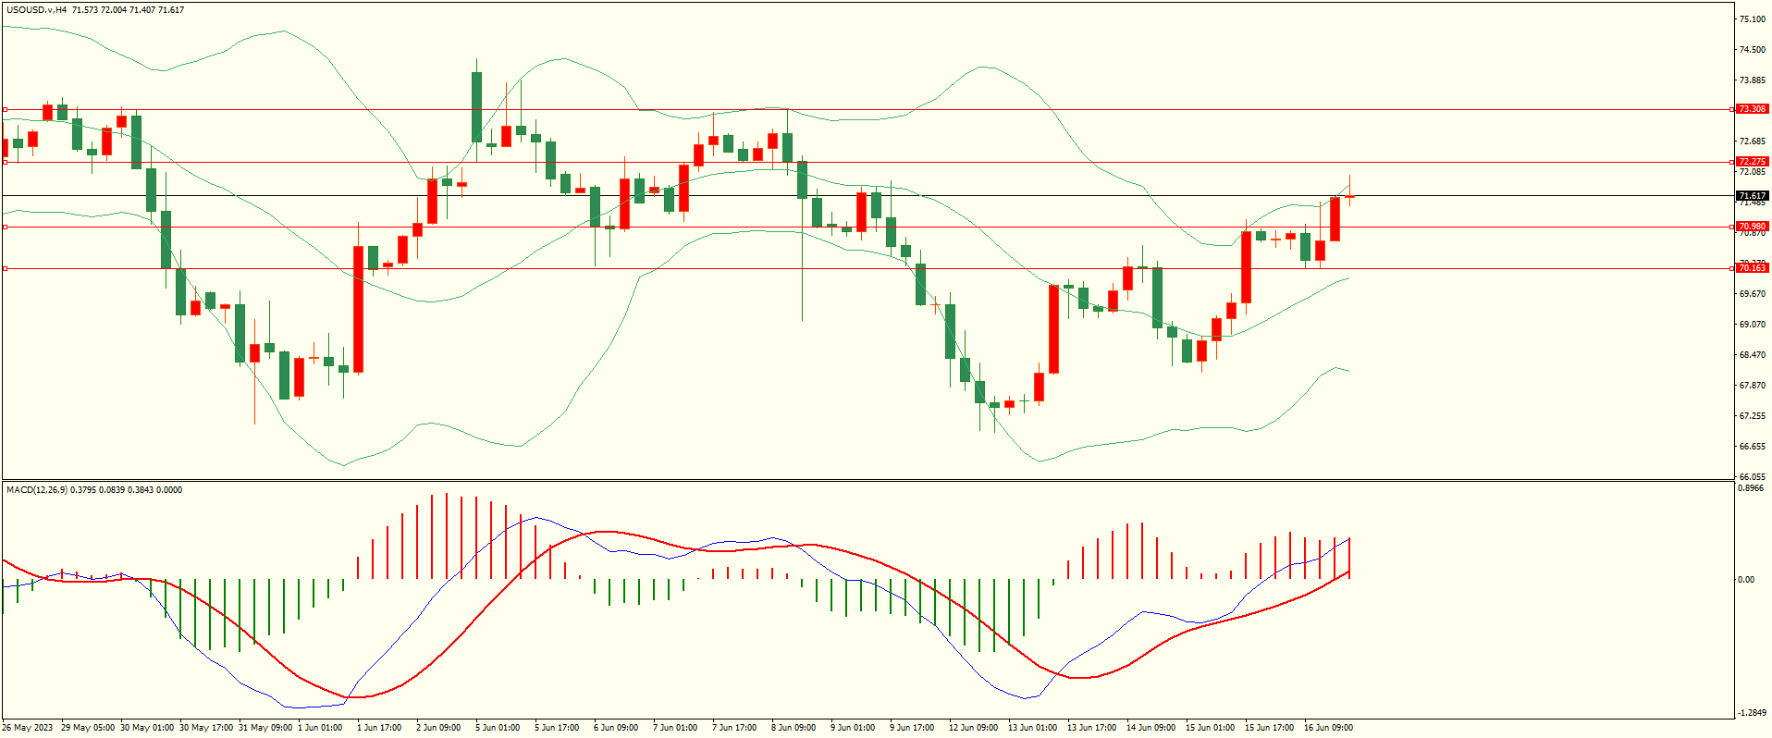Viewport: 1772px width, 738px height.
Task: Click the 70.163 red price level label
Action: pyautogui.click(x=1752, y=268)
